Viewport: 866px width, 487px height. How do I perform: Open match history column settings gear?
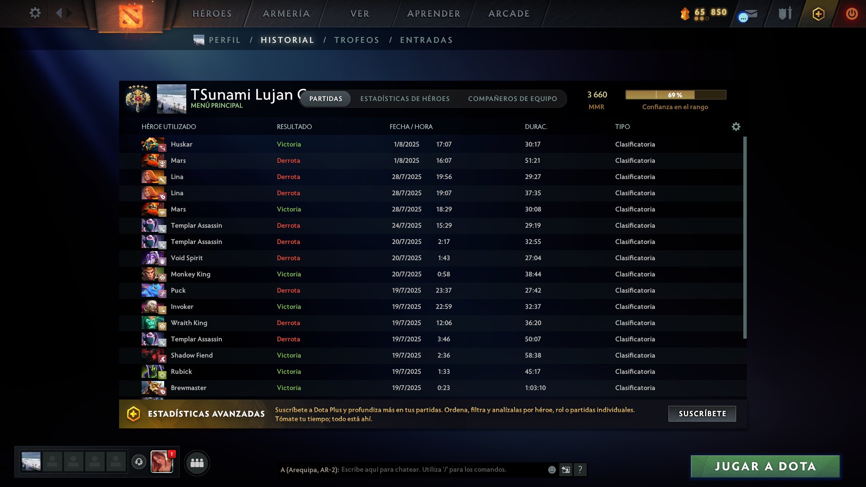click(736, 127)
